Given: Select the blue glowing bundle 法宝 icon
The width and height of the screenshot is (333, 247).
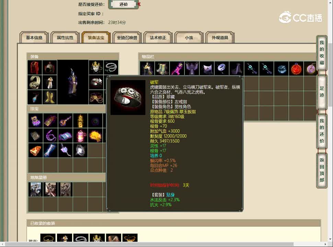Looking at the screenshot, I should pos(50,150).
